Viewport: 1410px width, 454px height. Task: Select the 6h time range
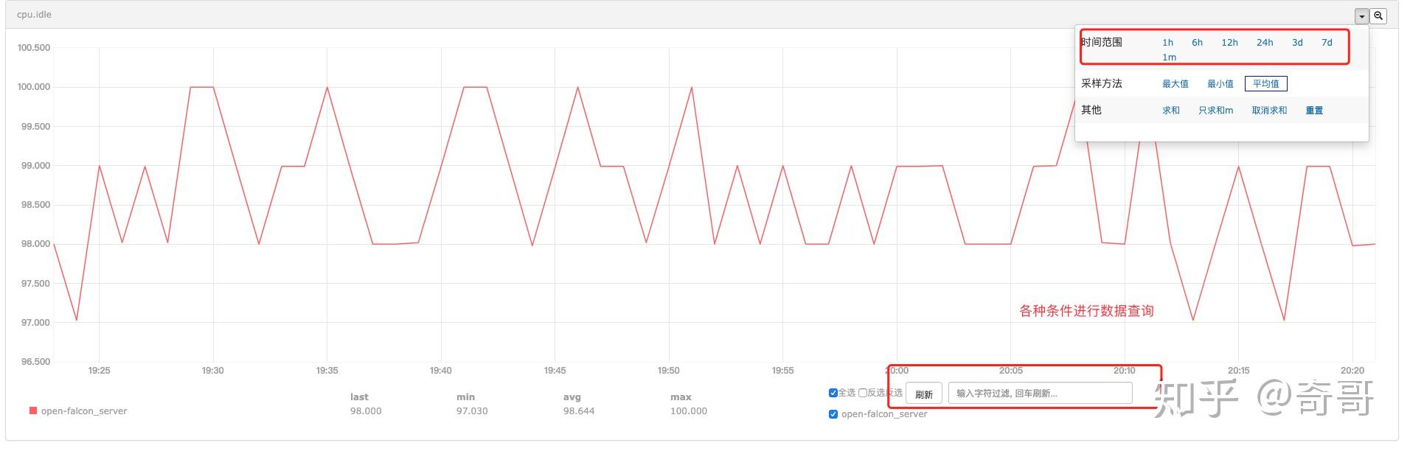coord(1197,43)
